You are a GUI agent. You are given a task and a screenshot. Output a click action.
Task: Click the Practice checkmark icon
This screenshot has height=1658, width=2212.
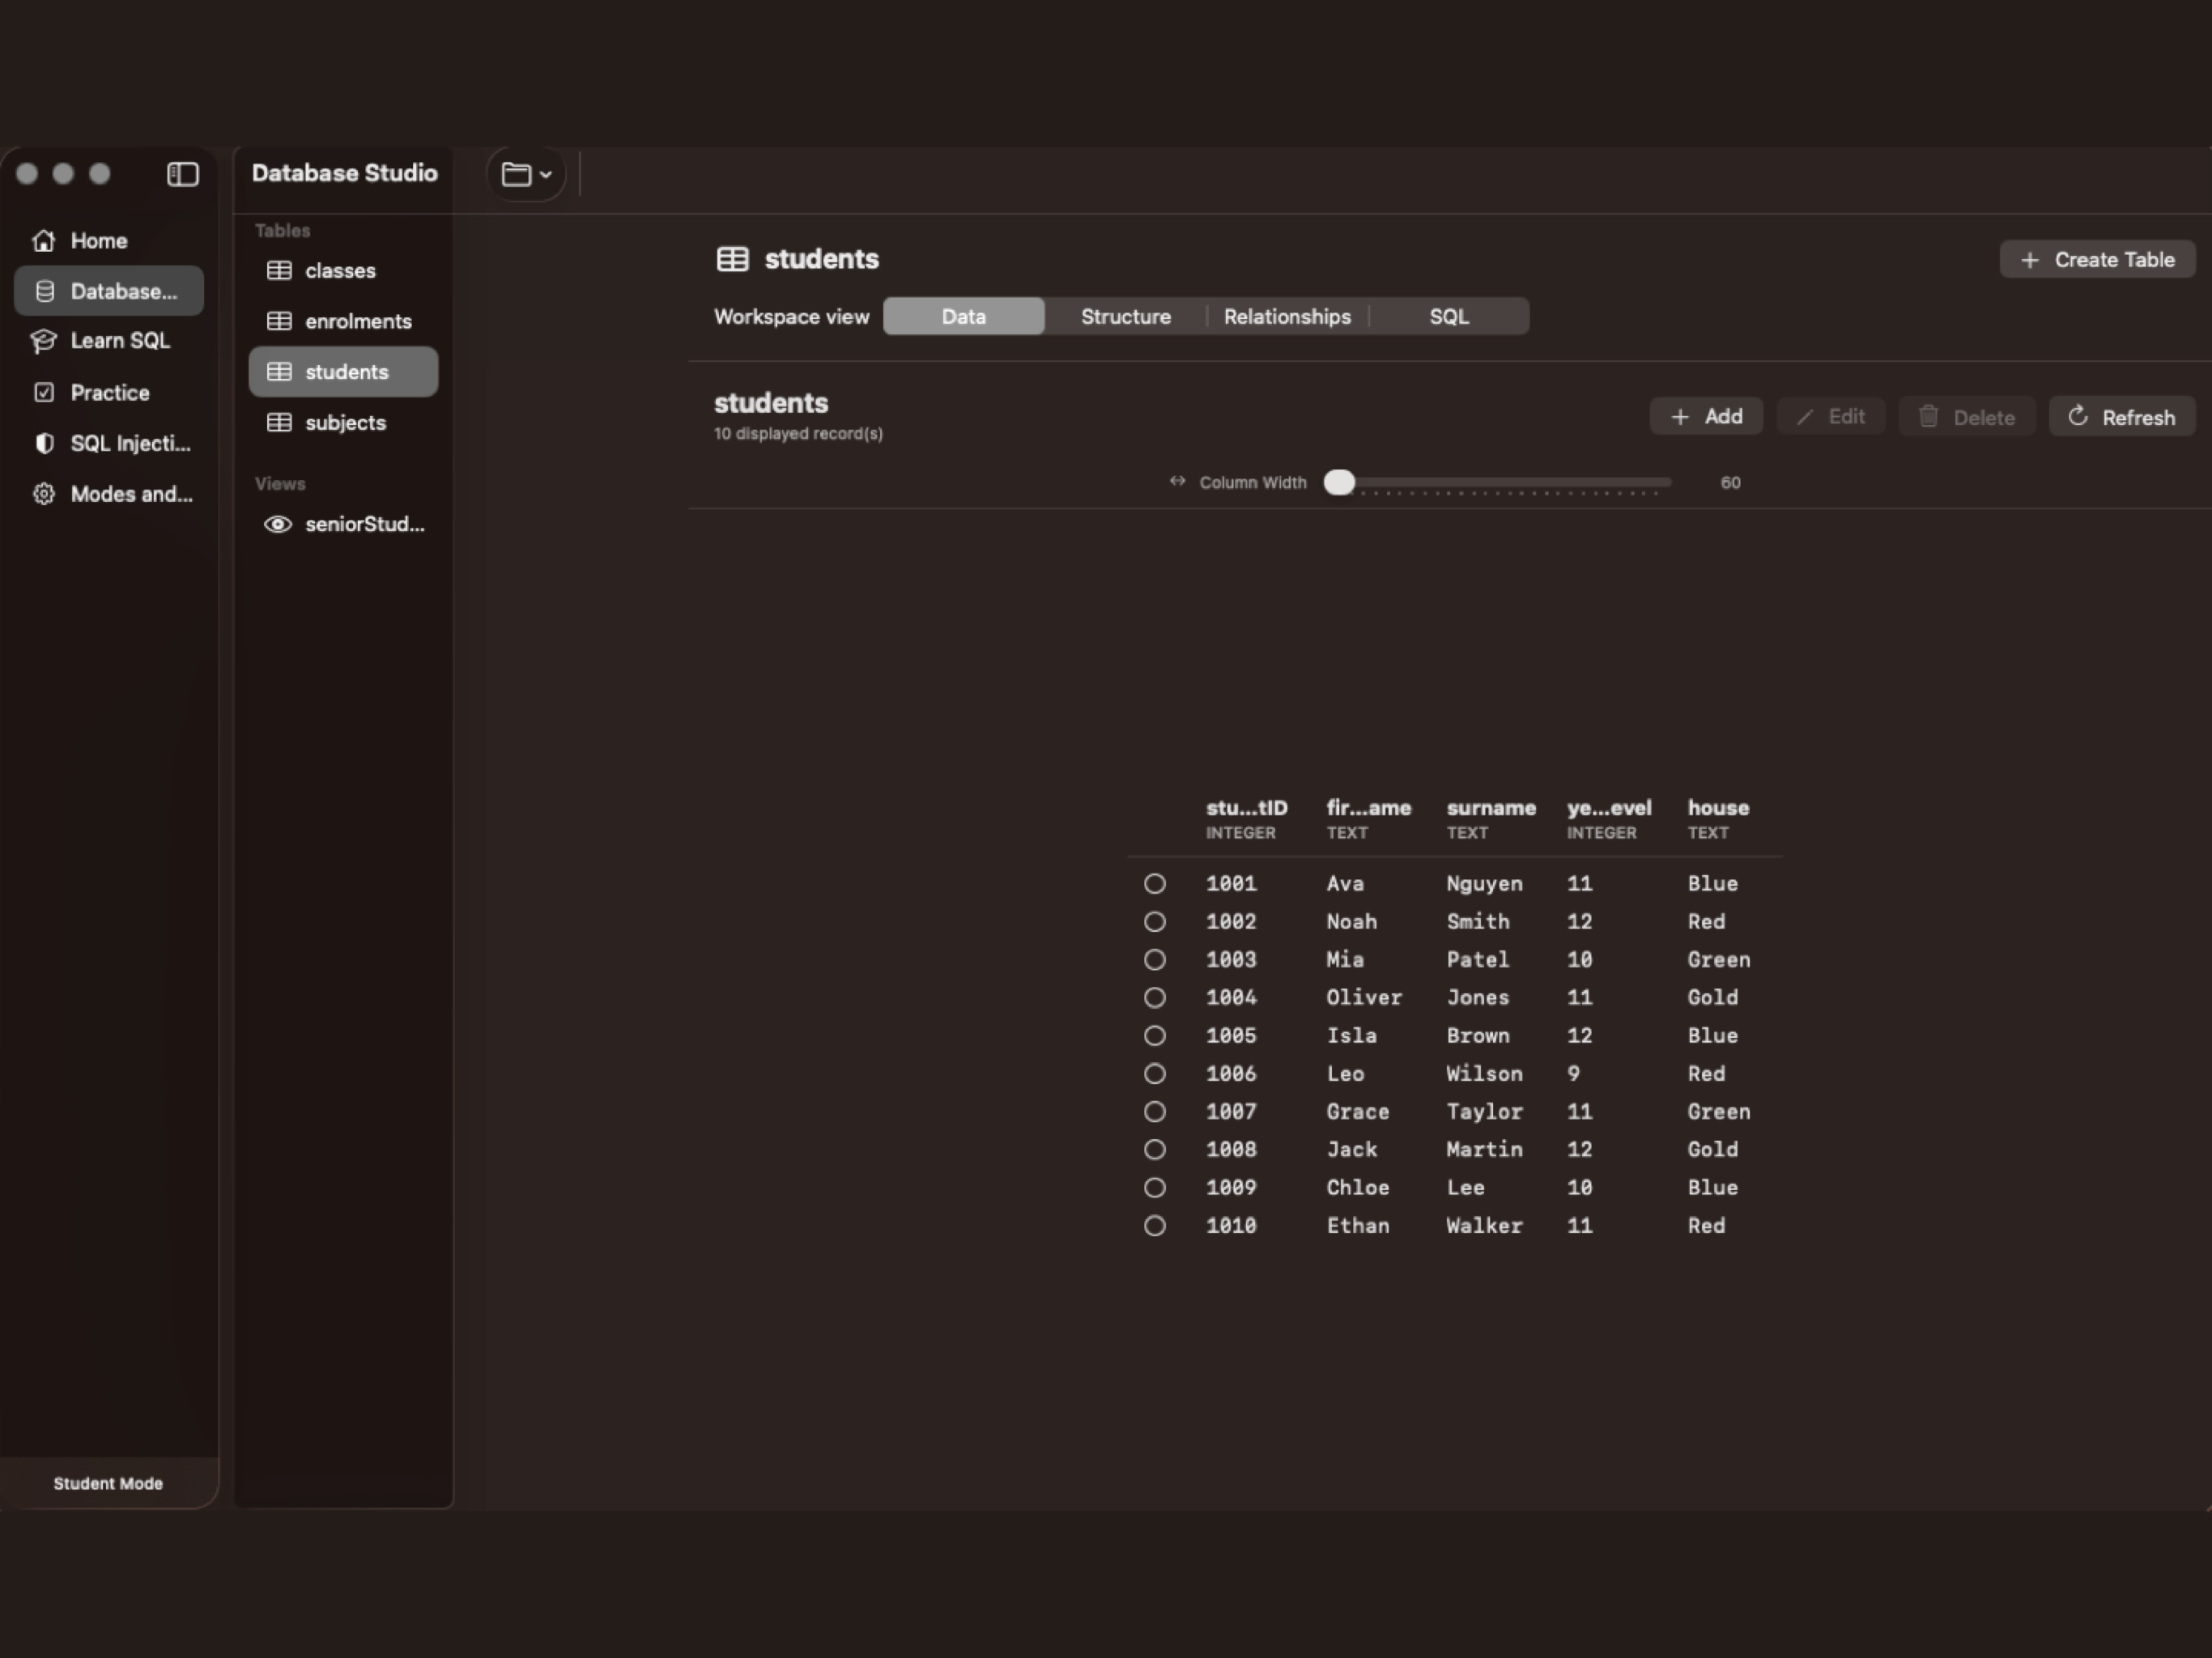44,392
